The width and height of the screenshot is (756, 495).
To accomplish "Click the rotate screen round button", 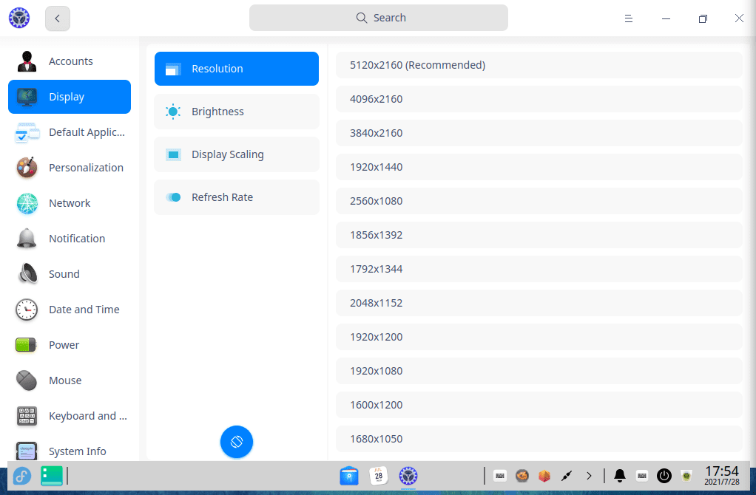I will tap(236, 442).
